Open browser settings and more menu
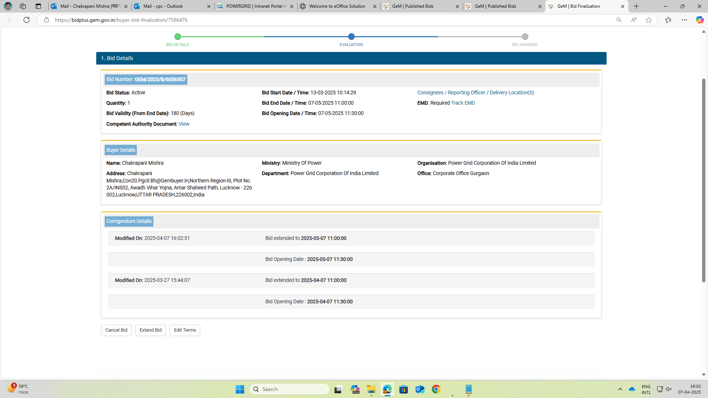 684,20
